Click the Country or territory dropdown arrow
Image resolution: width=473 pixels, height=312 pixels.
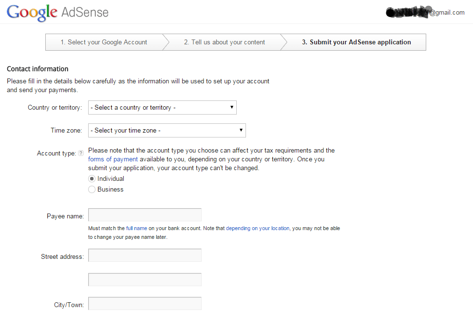point(232,107)
